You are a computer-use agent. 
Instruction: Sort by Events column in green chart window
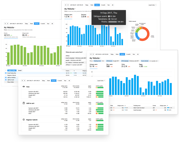click(68, 71)
